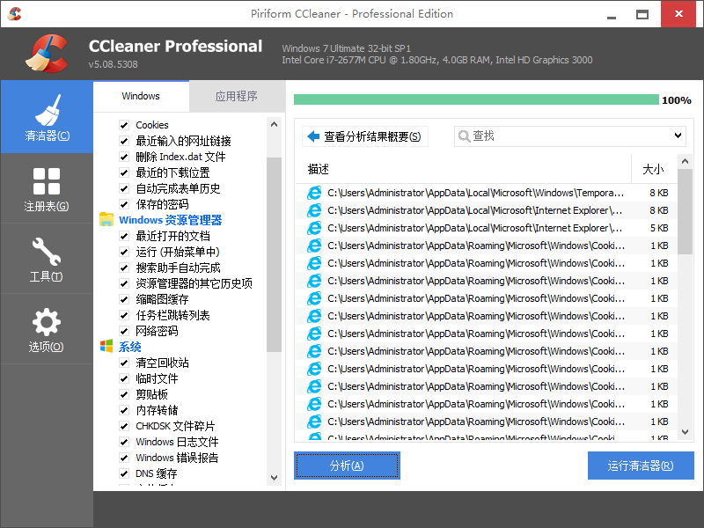Go back via 查看分析结果概要 button
The width and height of the screenshot is (704, 528).
[364, 136]
